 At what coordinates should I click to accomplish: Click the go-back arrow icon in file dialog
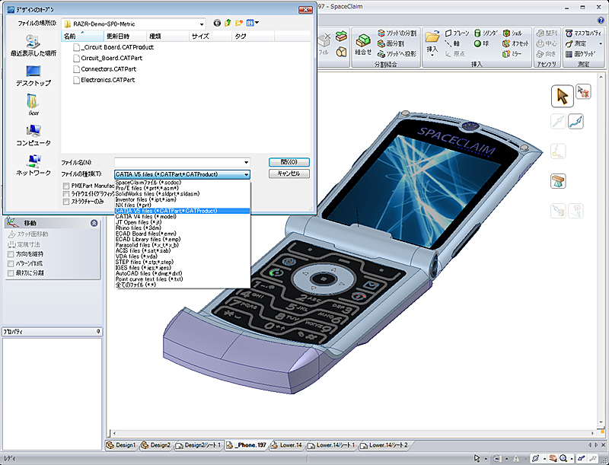218,24
